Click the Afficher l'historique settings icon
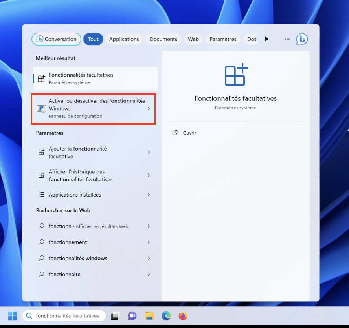 (x=41, y=175)
